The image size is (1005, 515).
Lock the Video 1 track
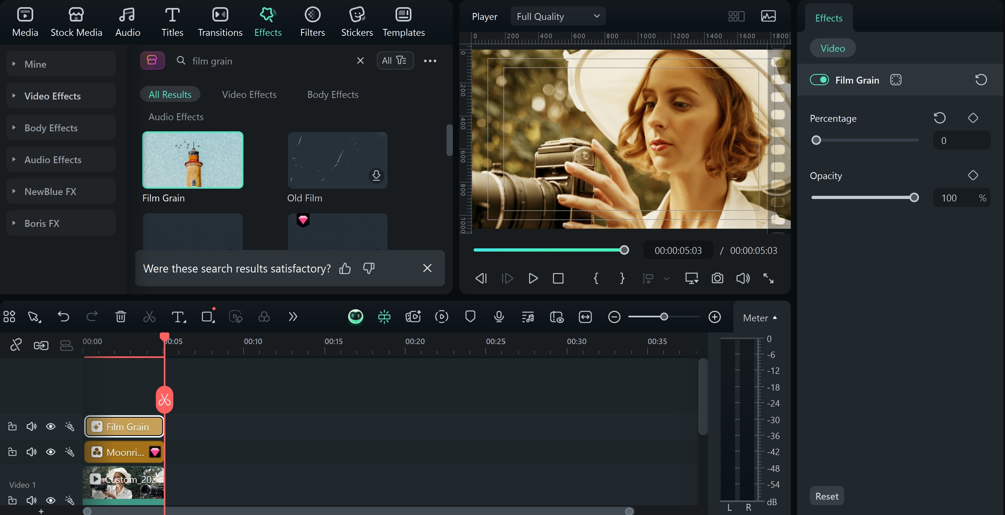click(12, 500)
